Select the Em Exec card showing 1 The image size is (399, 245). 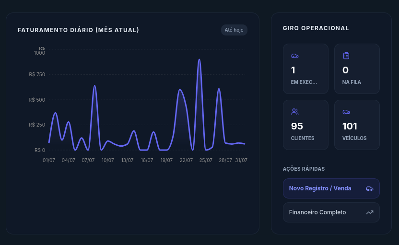(305, 69)
